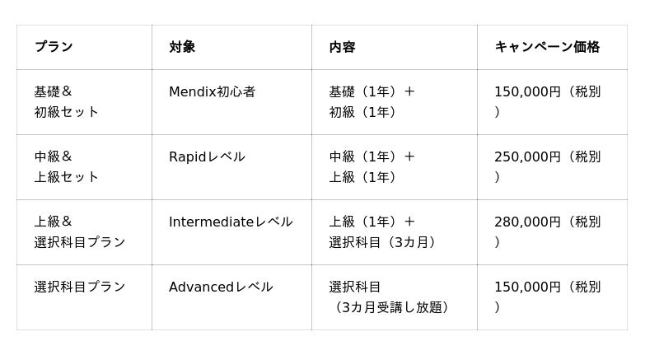This screenshot has height=355, width=659.
Task: Click the 上級（1年）＋選択科目（3カ月） content cell
Action: (x=395, y=232)
